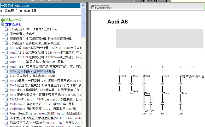The image size is (205, 127).
Task: Click the 一汽奥迪-A6L-2009 header bar
Action: 40,5
